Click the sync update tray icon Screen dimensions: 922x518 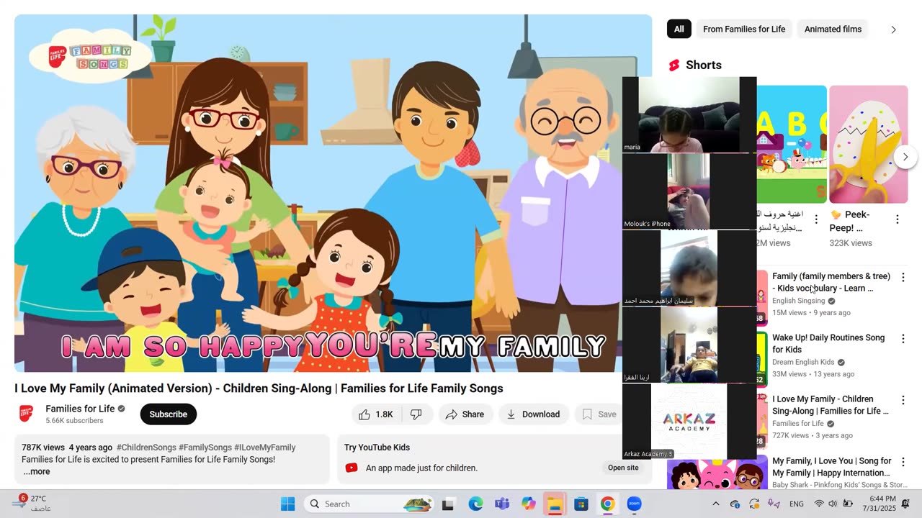[754, 504]
